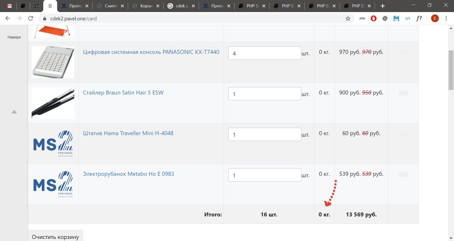The height and width of the screenshot is (241, 454).
Task: Click the scrollbar down arrow
Action: coord(451,238)
